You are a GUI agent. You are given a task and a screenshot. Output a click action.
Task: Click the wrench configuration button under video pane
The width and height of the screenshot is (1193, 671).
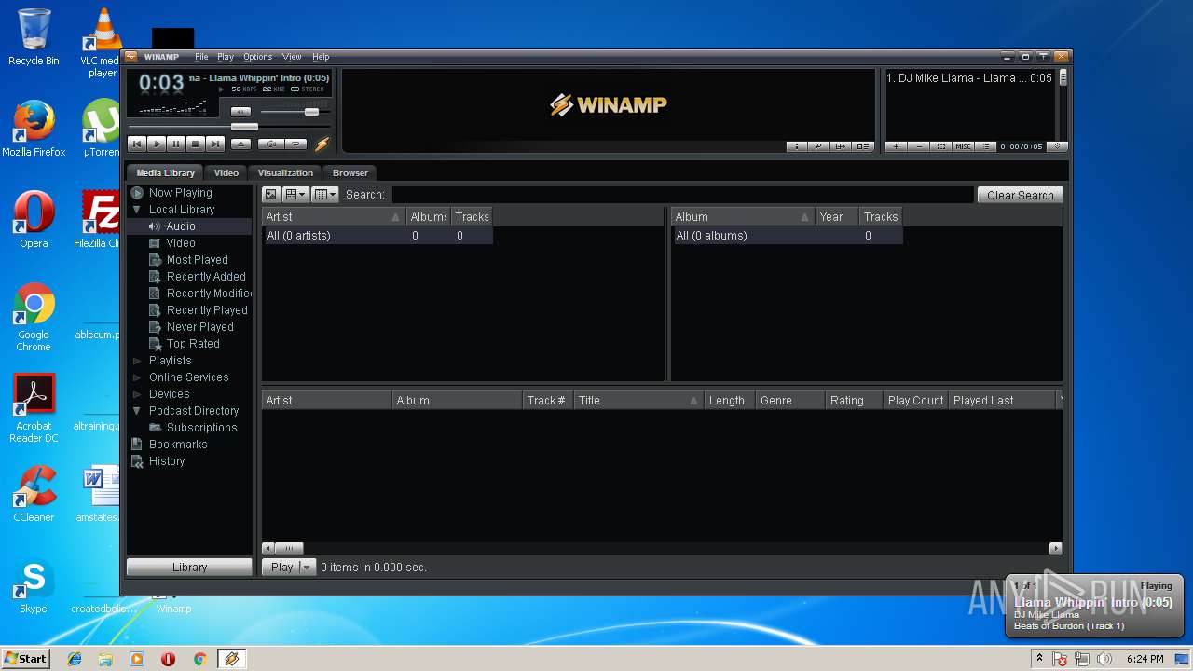click(818, 146)
